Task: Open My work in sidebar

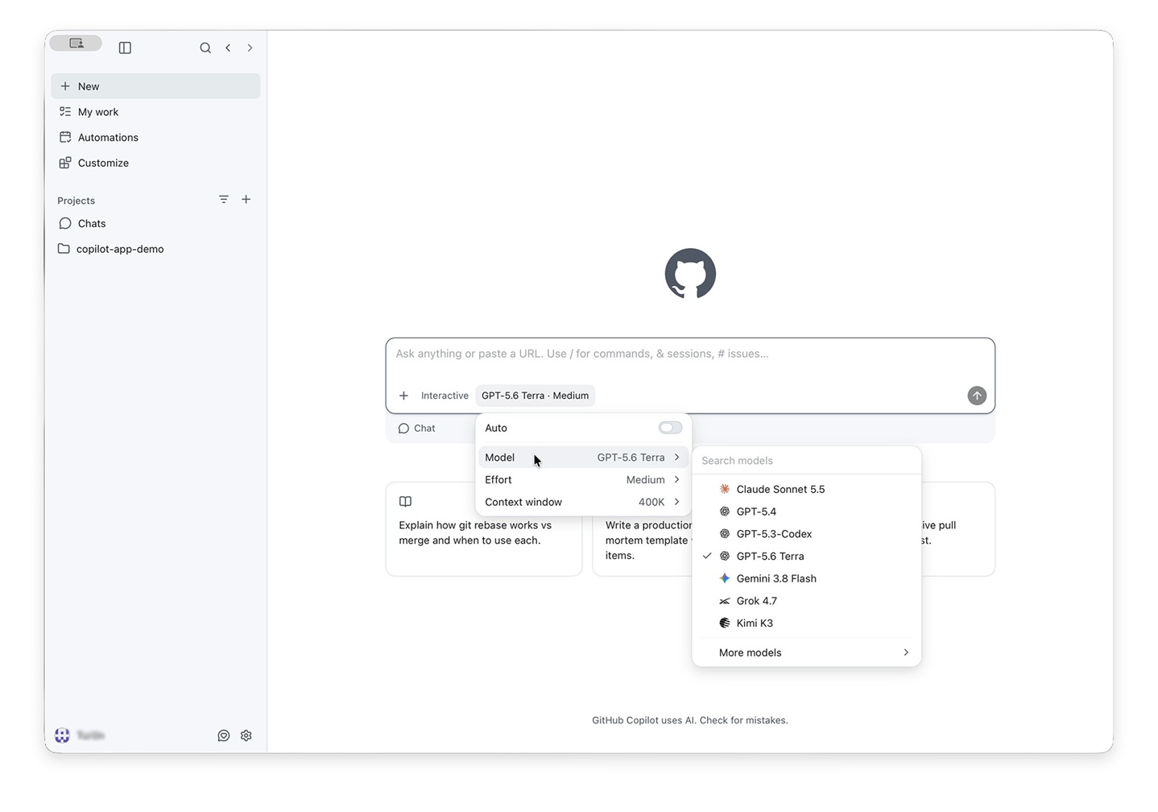Action: (155, 112)
